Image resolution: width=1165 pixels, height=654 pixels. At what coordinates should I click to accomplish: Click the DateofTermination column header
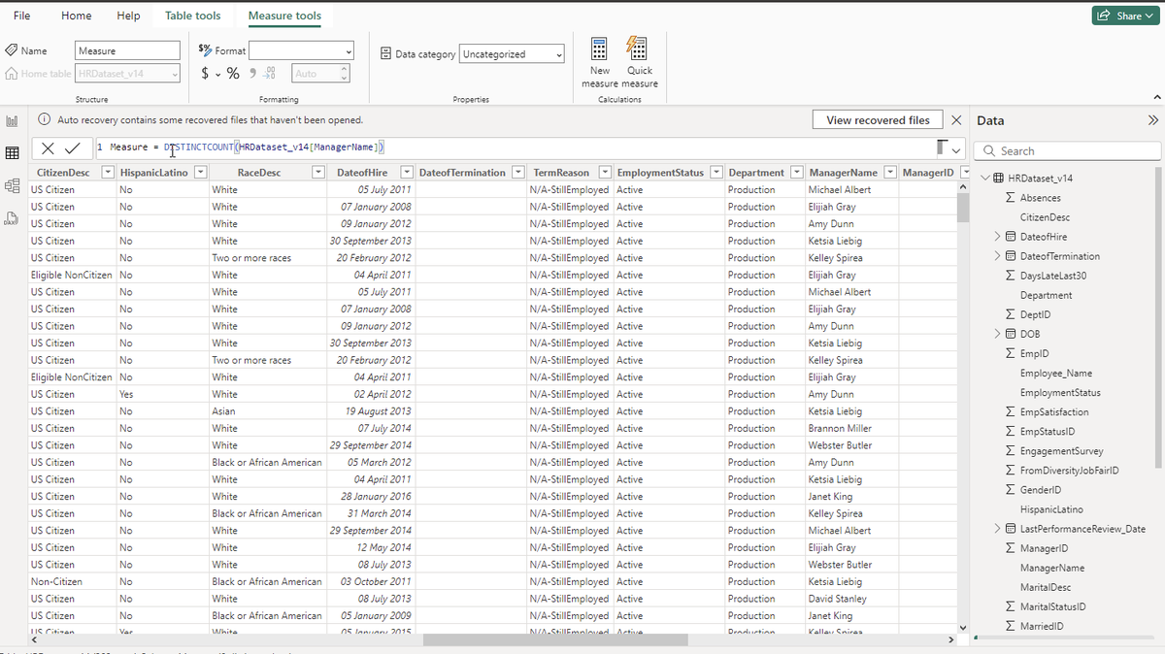pos(462,173)
